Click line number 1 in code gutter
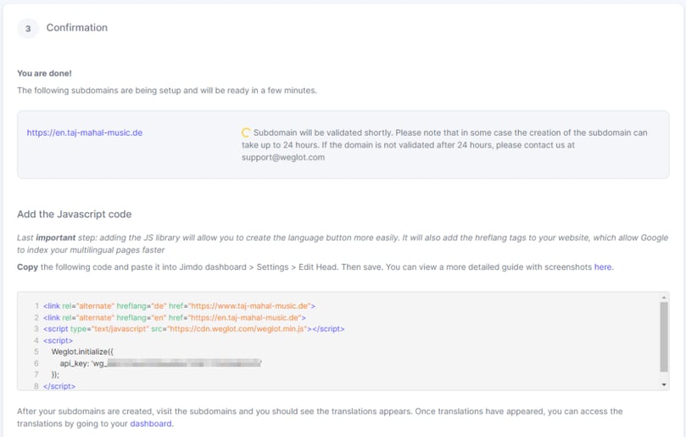686x437 pixels. click(x=36, y=305)
